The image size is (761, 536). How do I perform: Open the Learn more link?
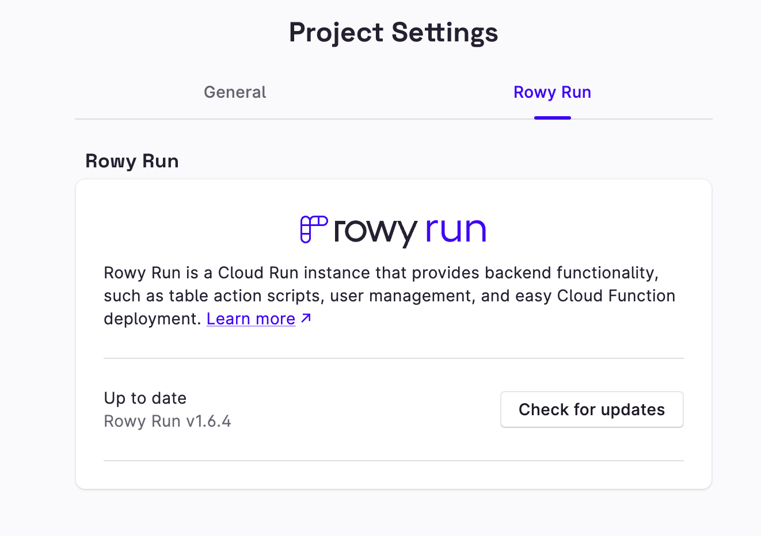(x=251, y=319)
